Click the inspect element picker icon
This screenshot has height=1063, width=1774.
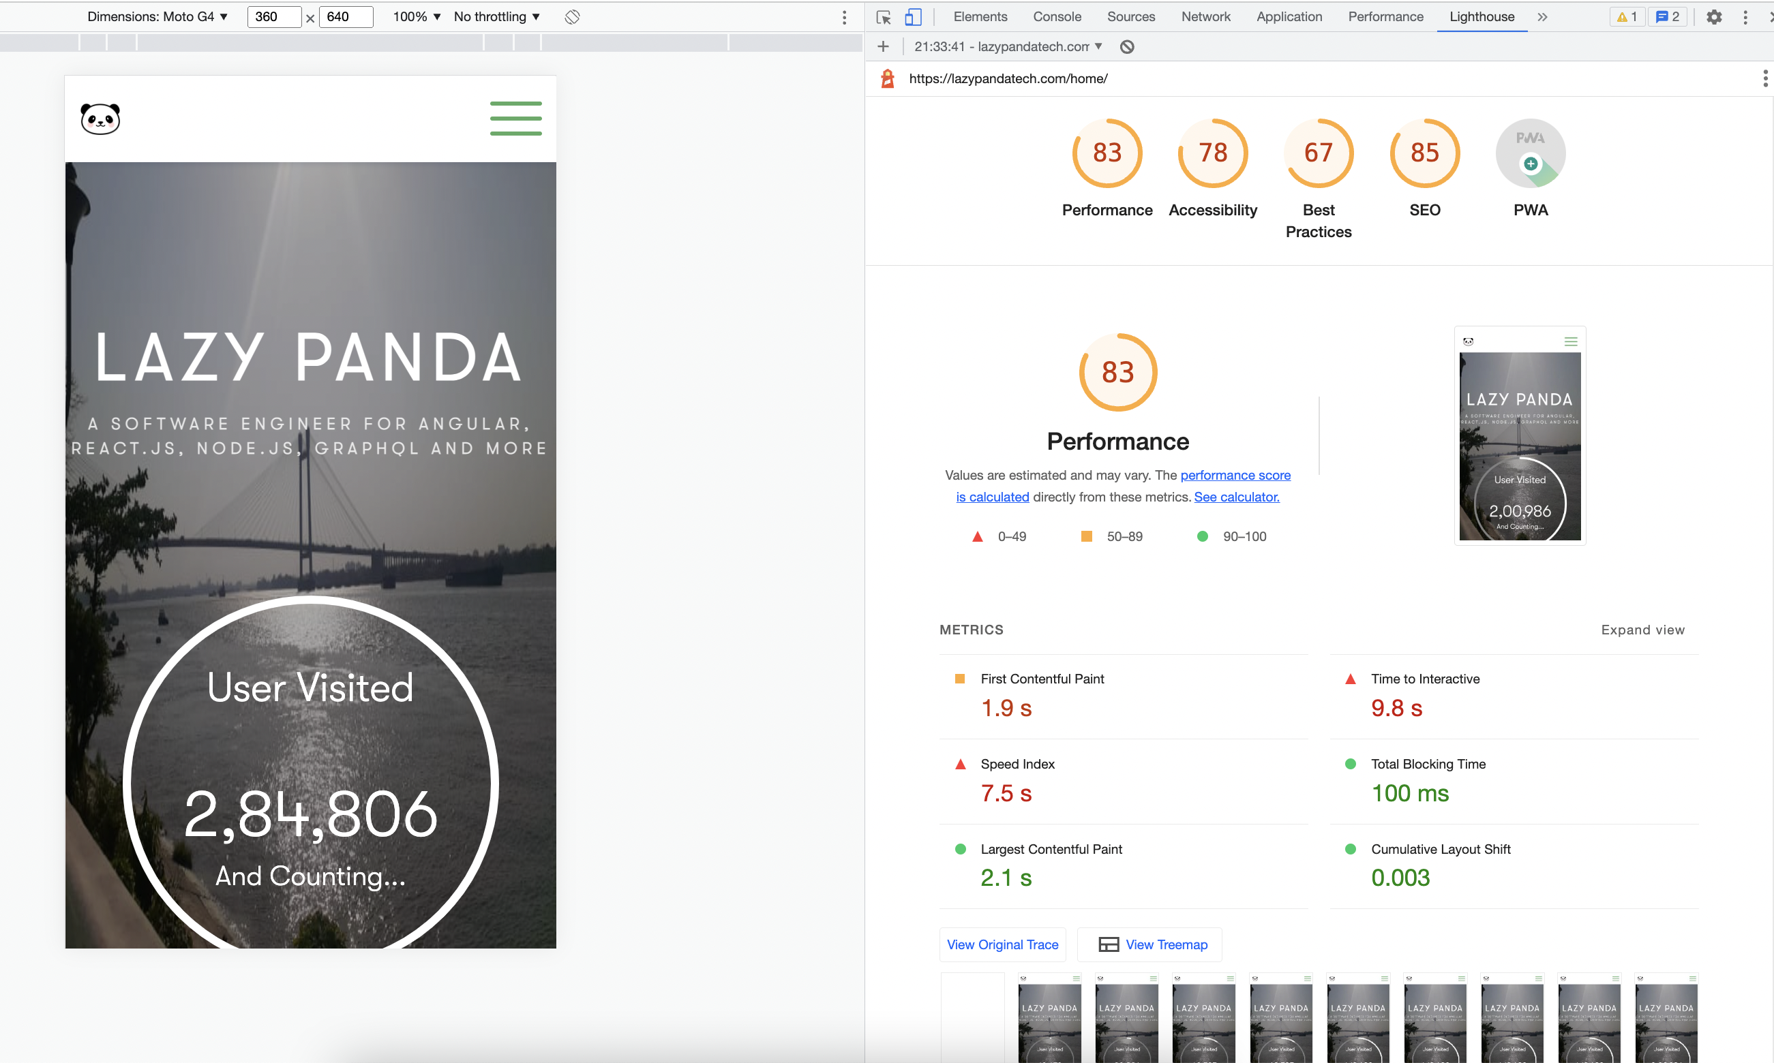[884, 17]
